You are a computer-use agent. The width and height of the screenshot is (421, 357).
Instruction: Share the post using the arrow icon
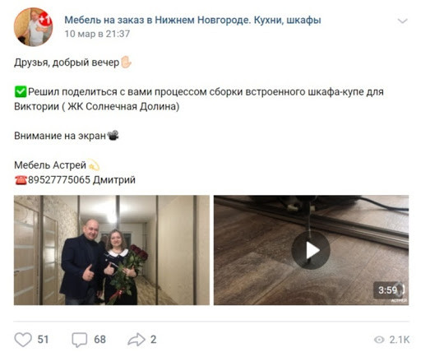click(x=136, y=340)
